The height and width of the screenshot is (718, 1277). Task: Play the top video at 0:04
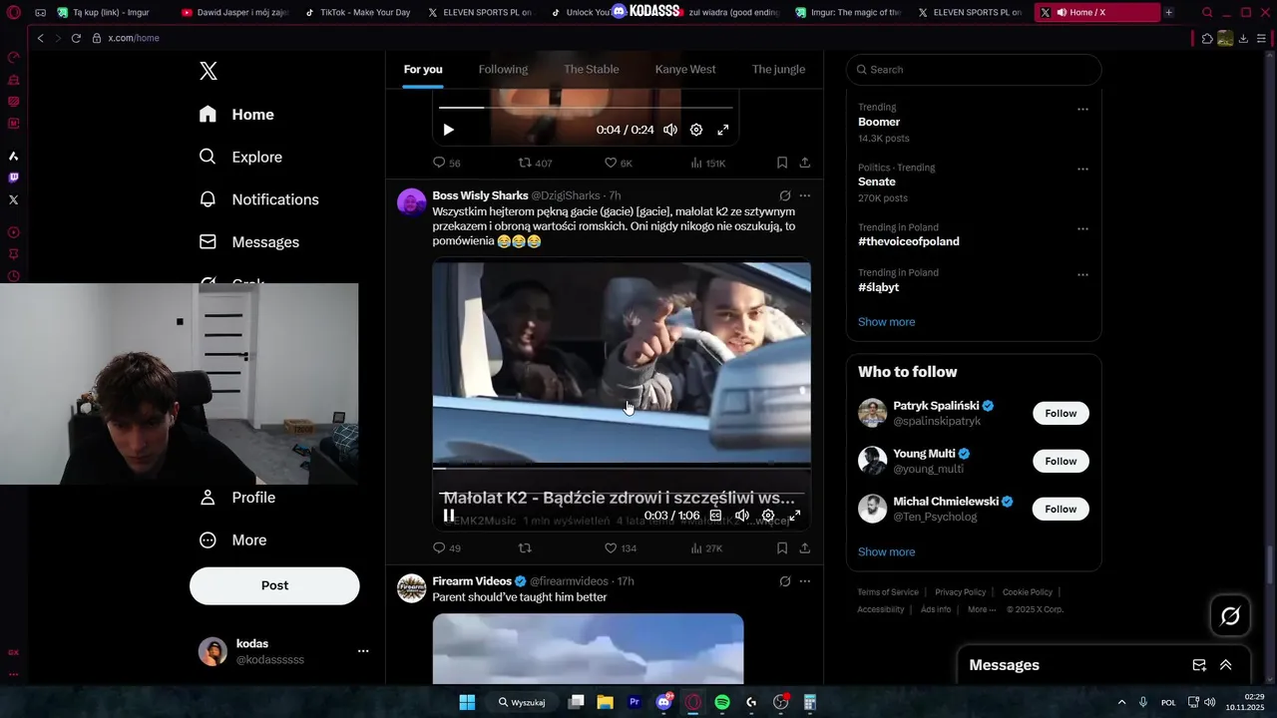[448, 130]
